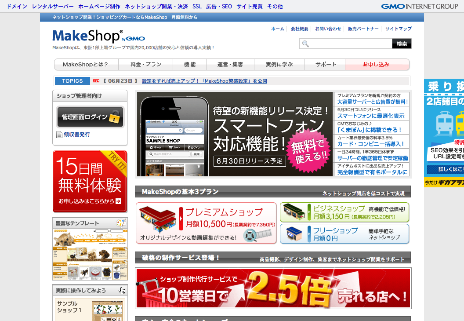Viewport: 464px width, 321px height.
Task: Click the document icon beside 領収書発行
Action: [x=59, y=135]
